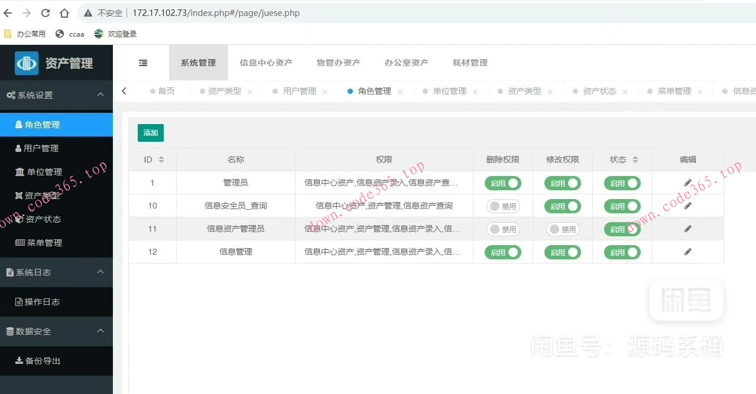Edit the 管理员 role via pencil icon
The width and height of the screenshot is (756, 394).
click(687, 183)
